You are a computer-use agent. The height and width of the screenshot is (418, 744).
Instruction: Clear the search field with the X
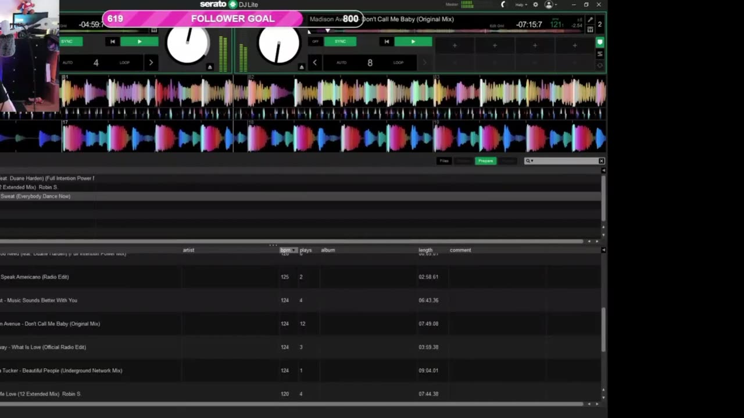[x=601, y=161]
